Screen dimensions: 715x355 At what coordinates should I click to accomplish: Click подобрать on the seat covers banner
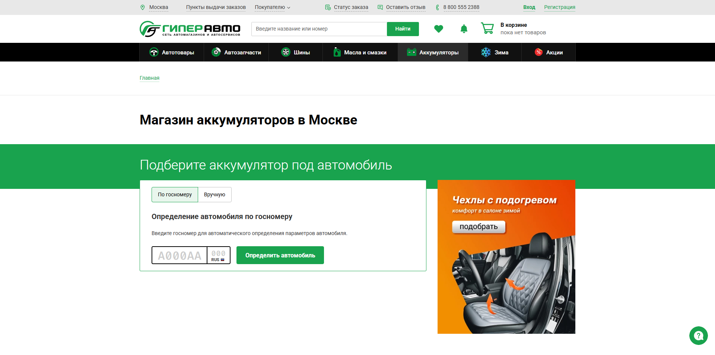479,226
